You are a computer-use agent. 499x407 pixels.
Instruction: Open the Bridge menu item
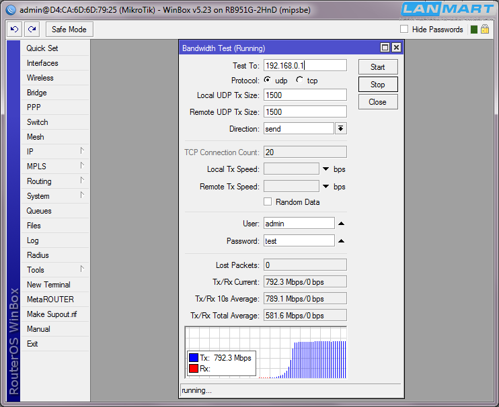click(x=54, y=93)
